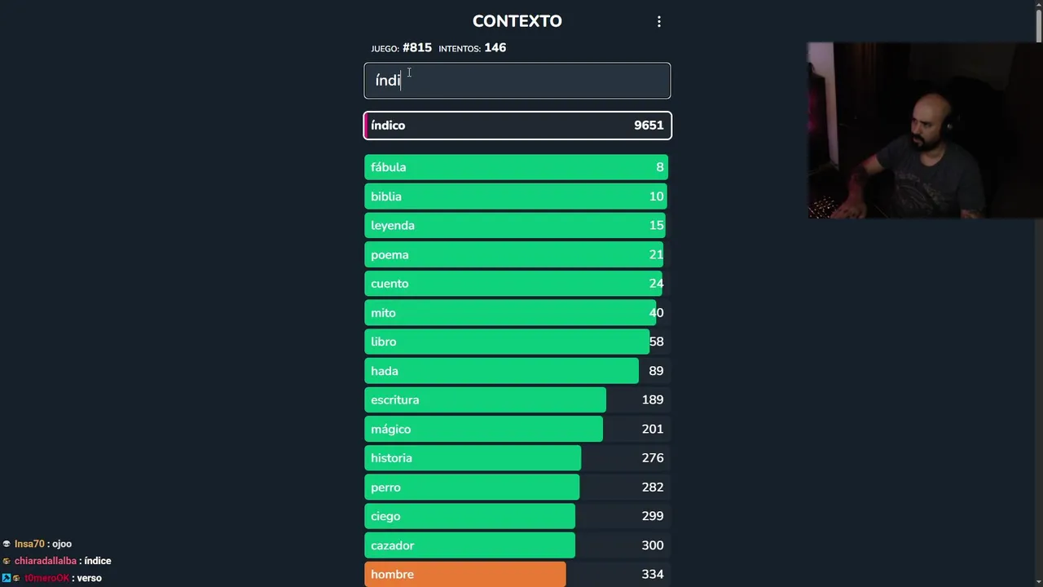Click the streamer webcam overlay

pyautogui.click(x=924, y=130)
